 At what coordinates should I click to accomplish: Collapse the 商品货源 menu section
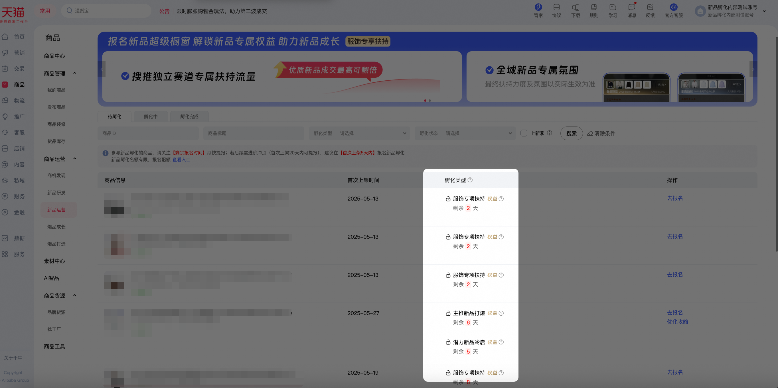[75, 295]
